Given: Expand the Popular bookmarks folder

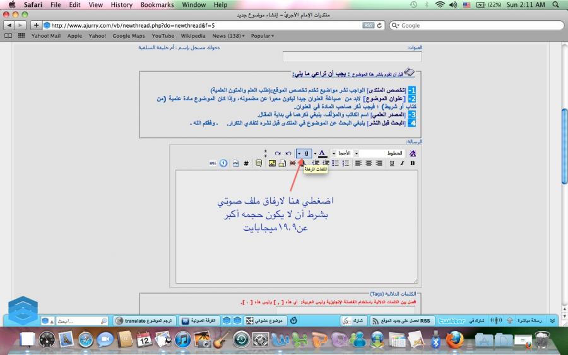Looking at the screenshot, I should coord(263,36).
